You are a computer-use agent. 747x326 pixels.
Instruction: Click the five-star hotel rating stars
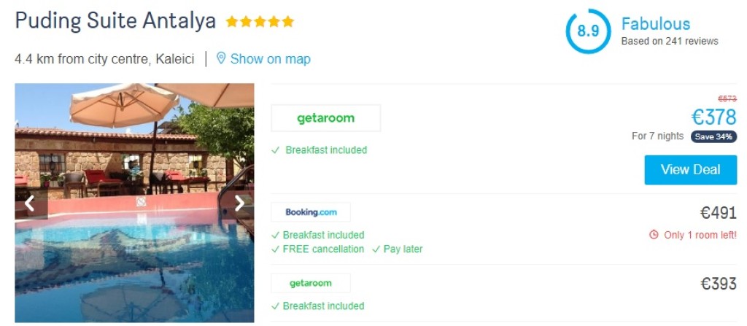[260, 22]
